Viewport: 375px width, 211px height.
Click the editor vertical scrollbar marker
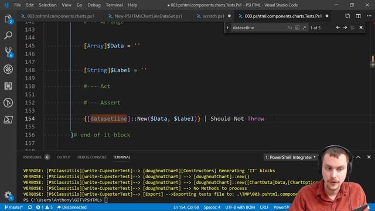373,60
